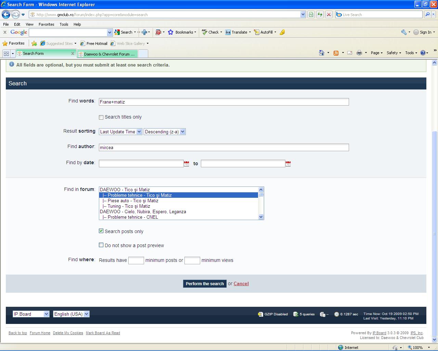Screen dimensions: 438x351
Task: Click the Print icon in command bar
Action: pyautogui.click(x=359, y=53)
